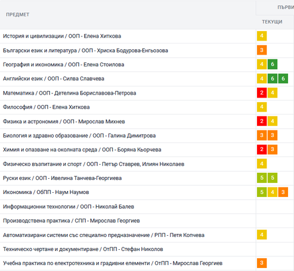Open grade 4 in География и икономика

(x=262, y=64)
